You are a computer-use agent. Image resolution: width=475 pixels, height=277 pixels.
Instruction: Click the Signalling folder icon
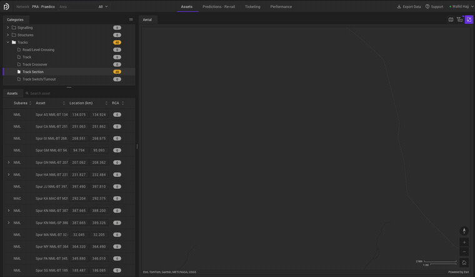14,28
